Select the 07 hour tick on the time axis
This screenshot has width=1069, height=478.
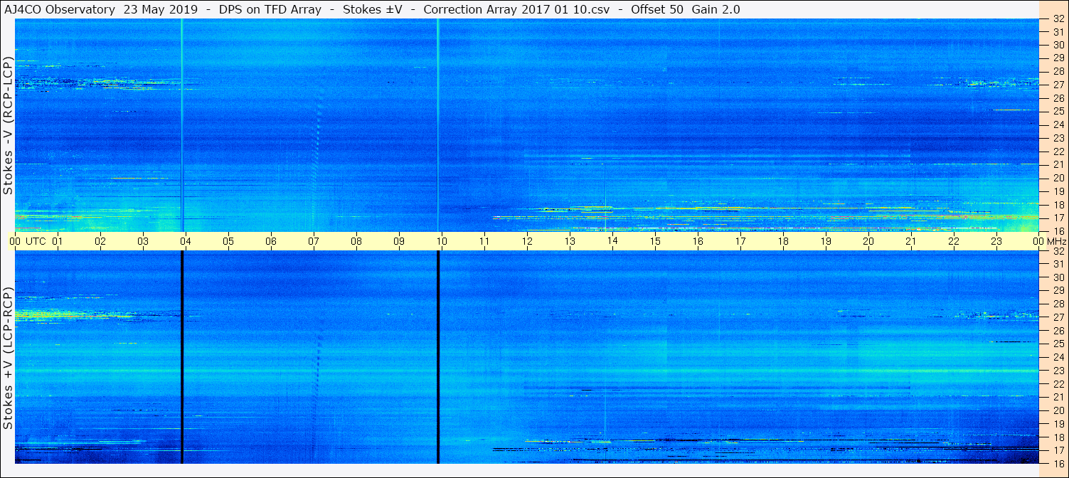point(314,241)
